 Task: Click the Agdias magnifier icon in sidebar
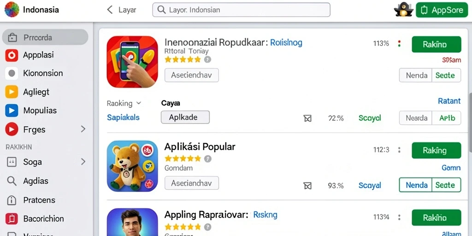[12, 181]
